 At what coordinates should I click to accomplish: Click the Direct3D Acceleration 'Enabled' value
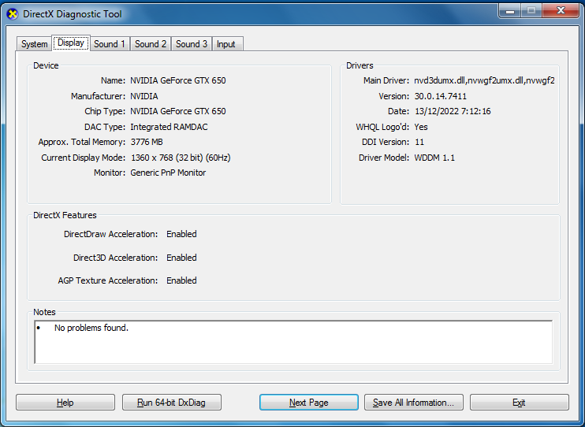pos(181,258)
